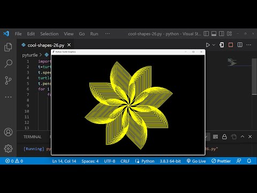Click the open log file icon in panel

coord(233,137)
